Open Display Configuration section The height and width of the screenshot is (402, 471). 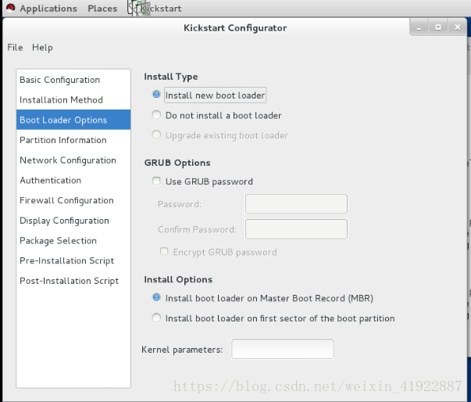(x=73, y=221)
